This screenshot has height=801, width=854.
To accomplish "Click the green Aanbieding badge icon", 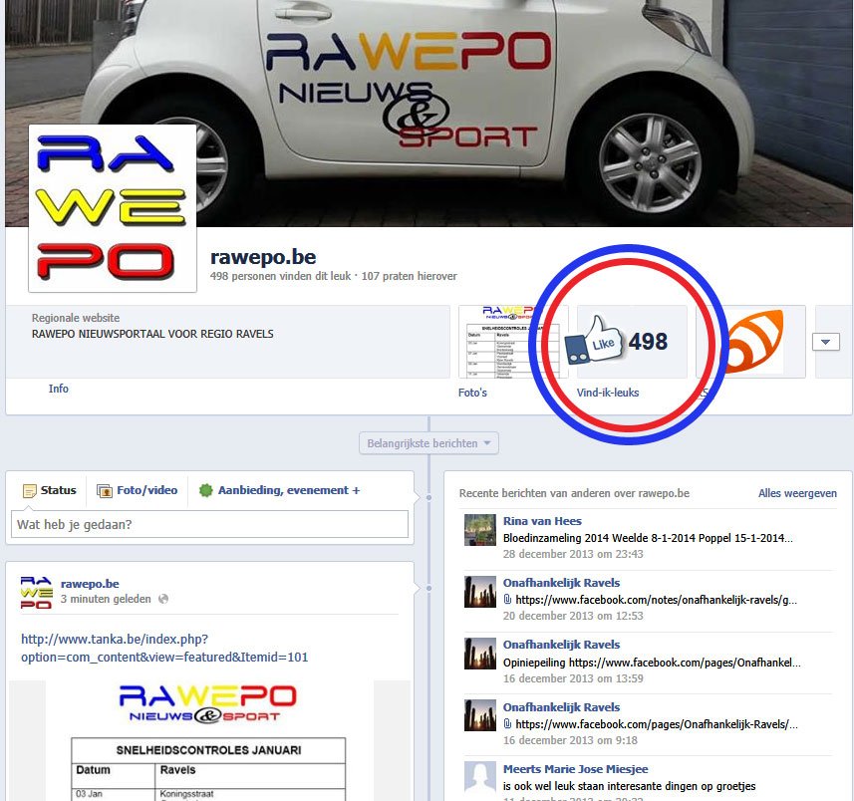I will pyautogui.click(x=206, y=490).
